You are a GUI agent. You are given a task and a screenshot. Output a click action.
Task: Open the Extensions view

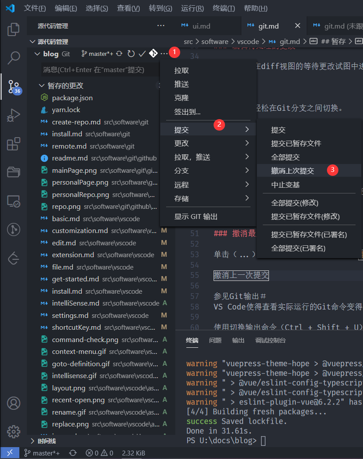[13, 144]
